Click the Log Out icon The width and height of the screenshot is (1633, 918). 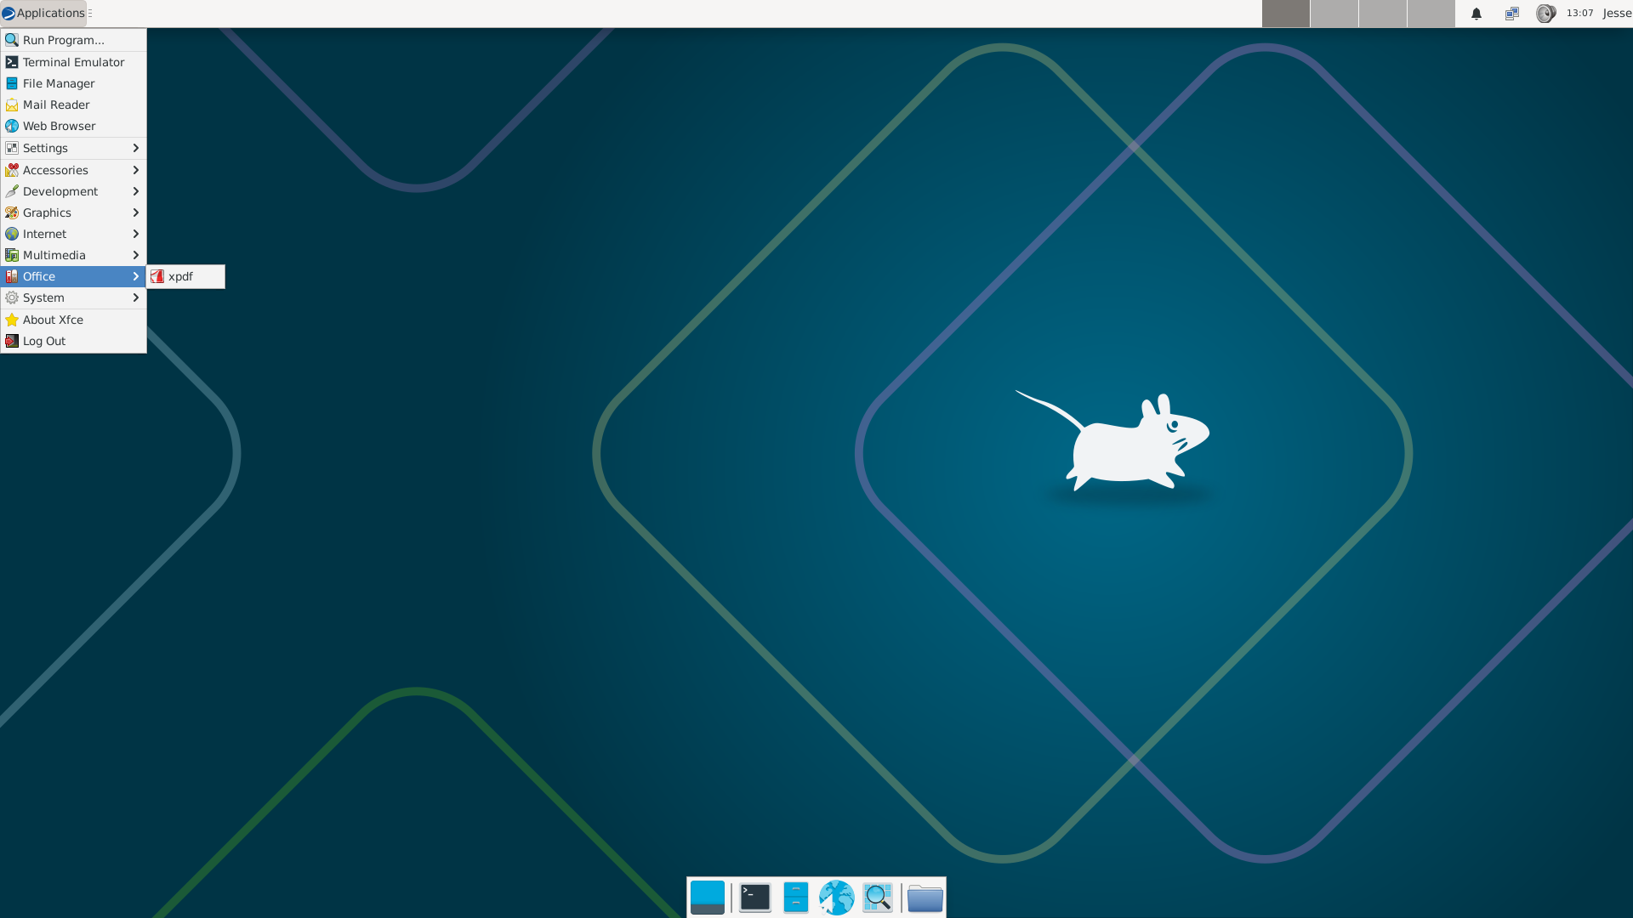[12, 341]
